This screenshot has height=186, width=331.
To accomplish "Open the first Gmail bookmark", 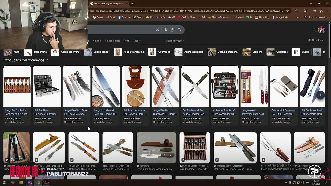I will (111, 17).
